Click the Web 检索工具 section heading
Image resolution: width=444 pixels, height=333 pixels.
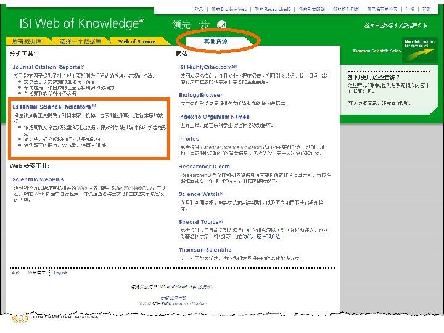coord(30,166)
